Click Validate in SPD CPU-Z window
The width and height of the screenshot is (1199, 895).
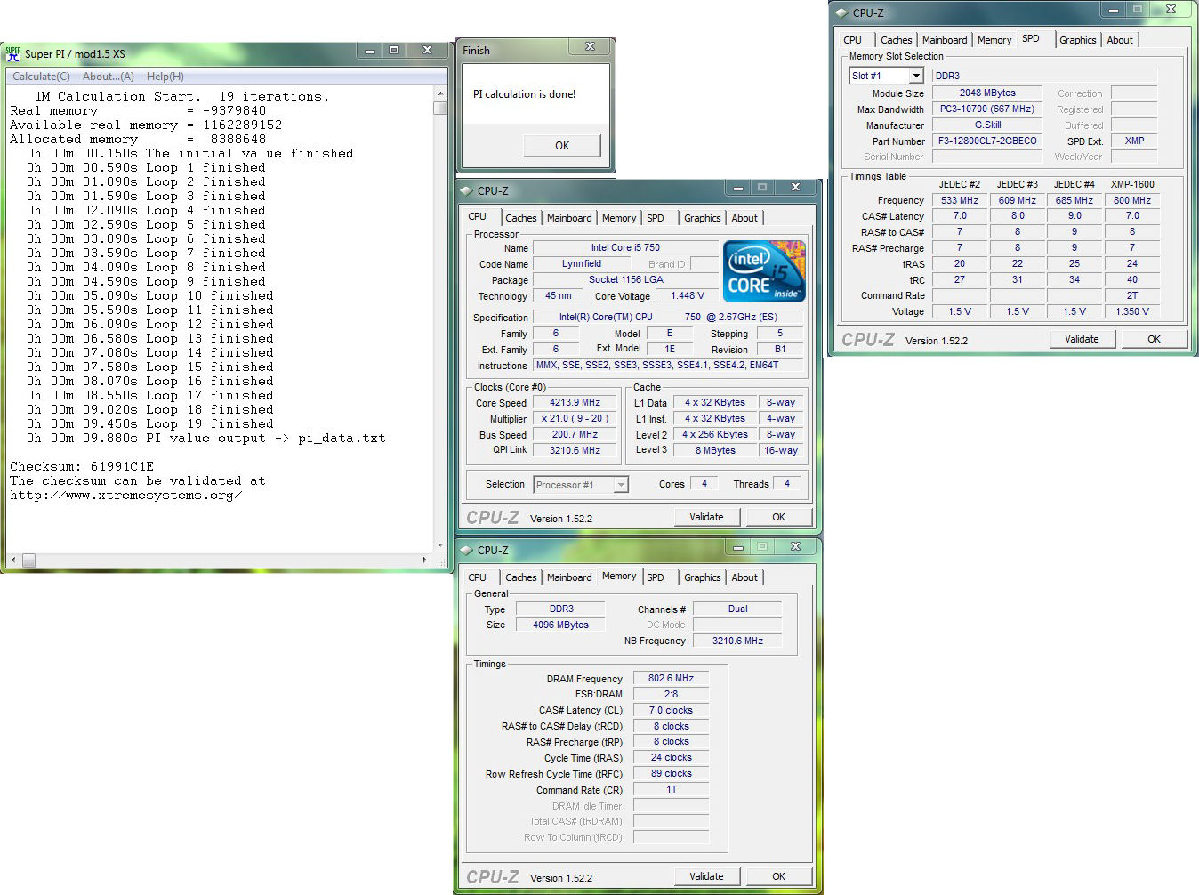tap(1082, 339)
